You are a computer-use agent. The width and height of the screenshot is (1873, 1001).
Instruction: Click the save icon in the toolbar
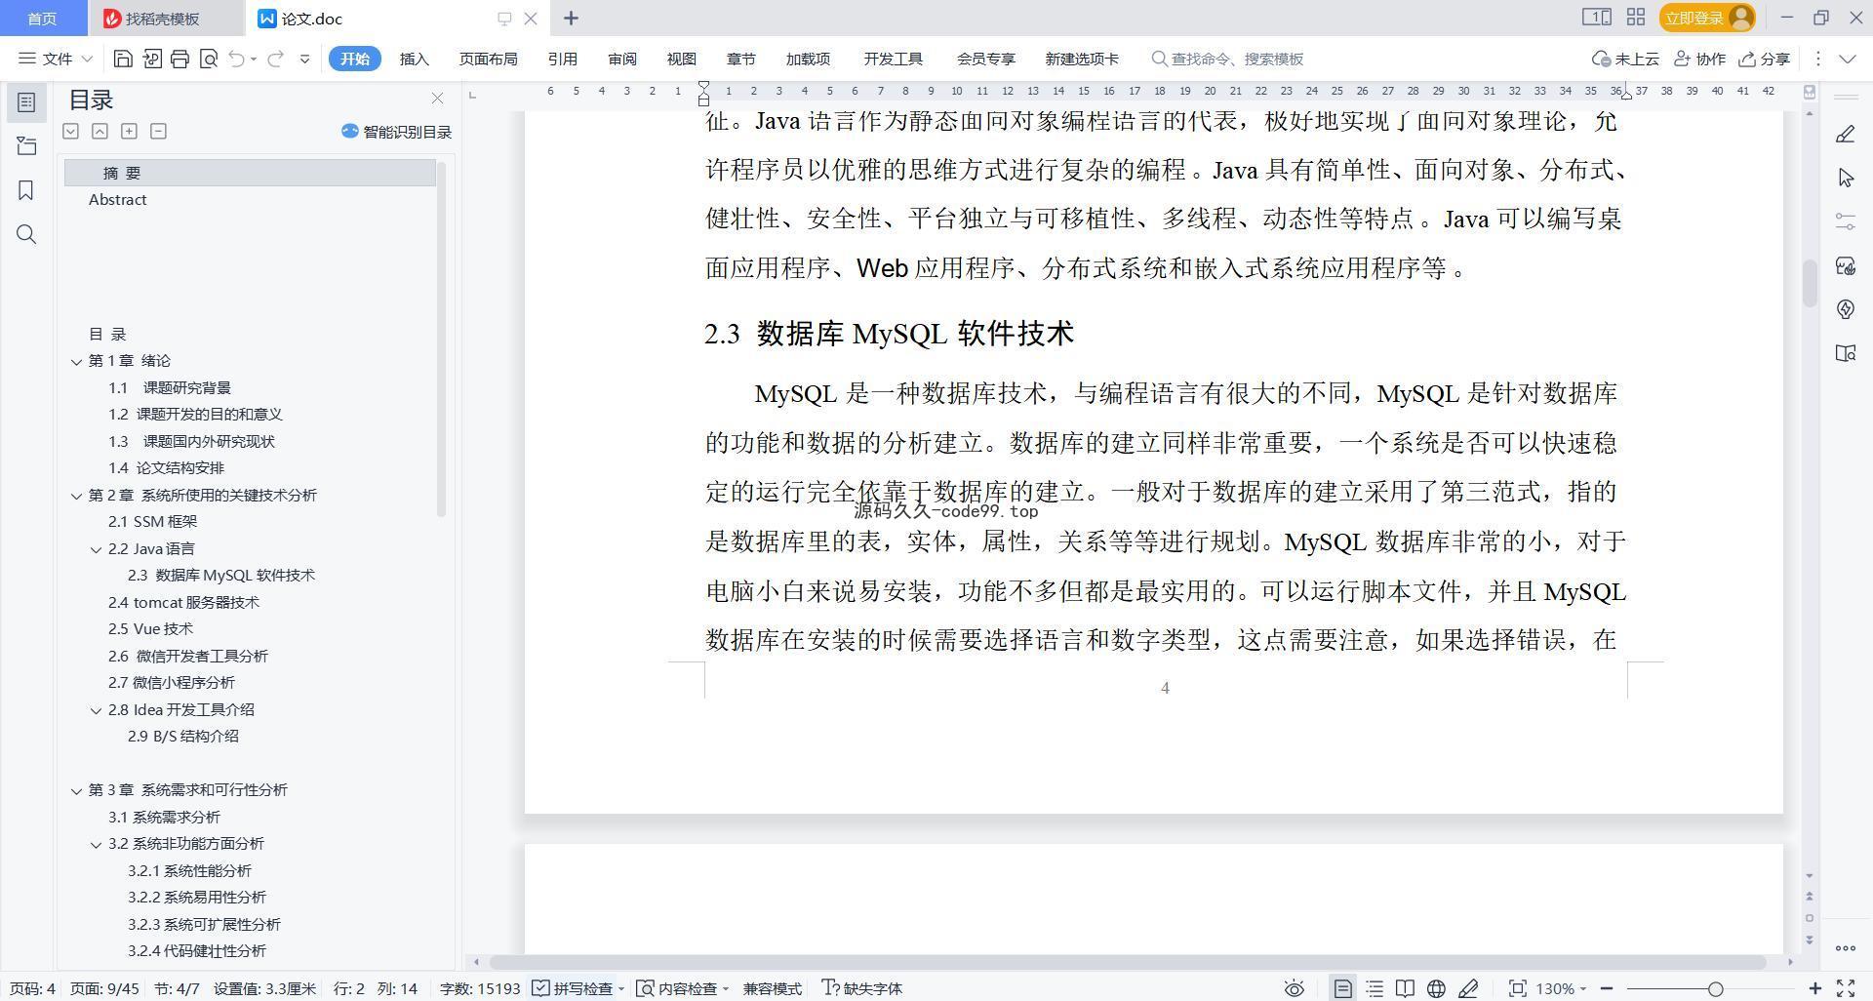[x=123, y=59]
